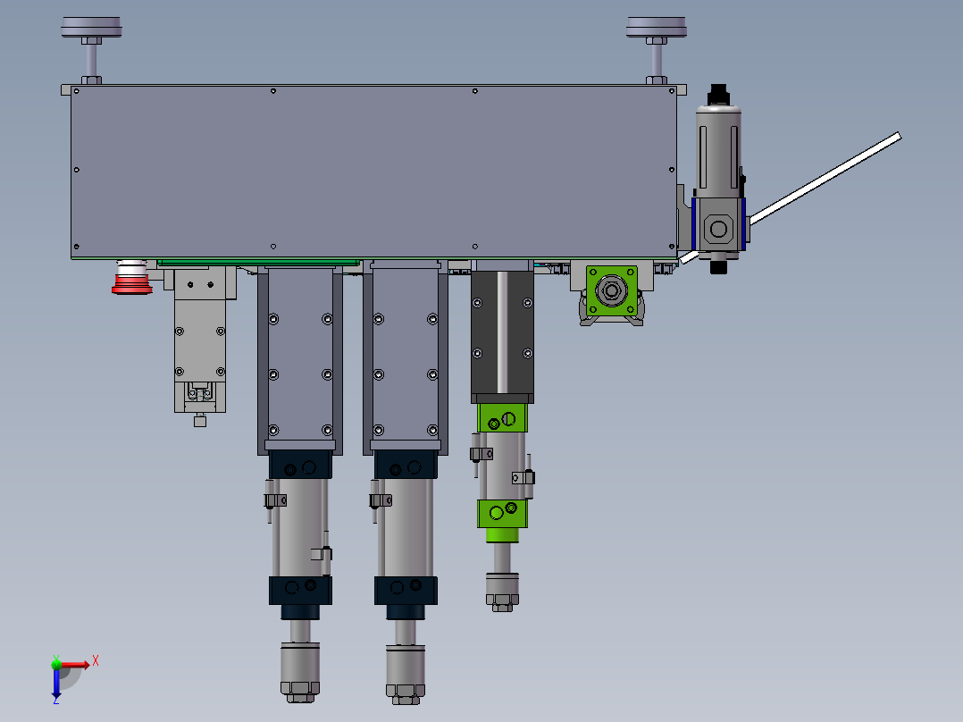Select upper black clamp block on leftmost cylinder
The image size is (963, 722).
tap(300, 465)
